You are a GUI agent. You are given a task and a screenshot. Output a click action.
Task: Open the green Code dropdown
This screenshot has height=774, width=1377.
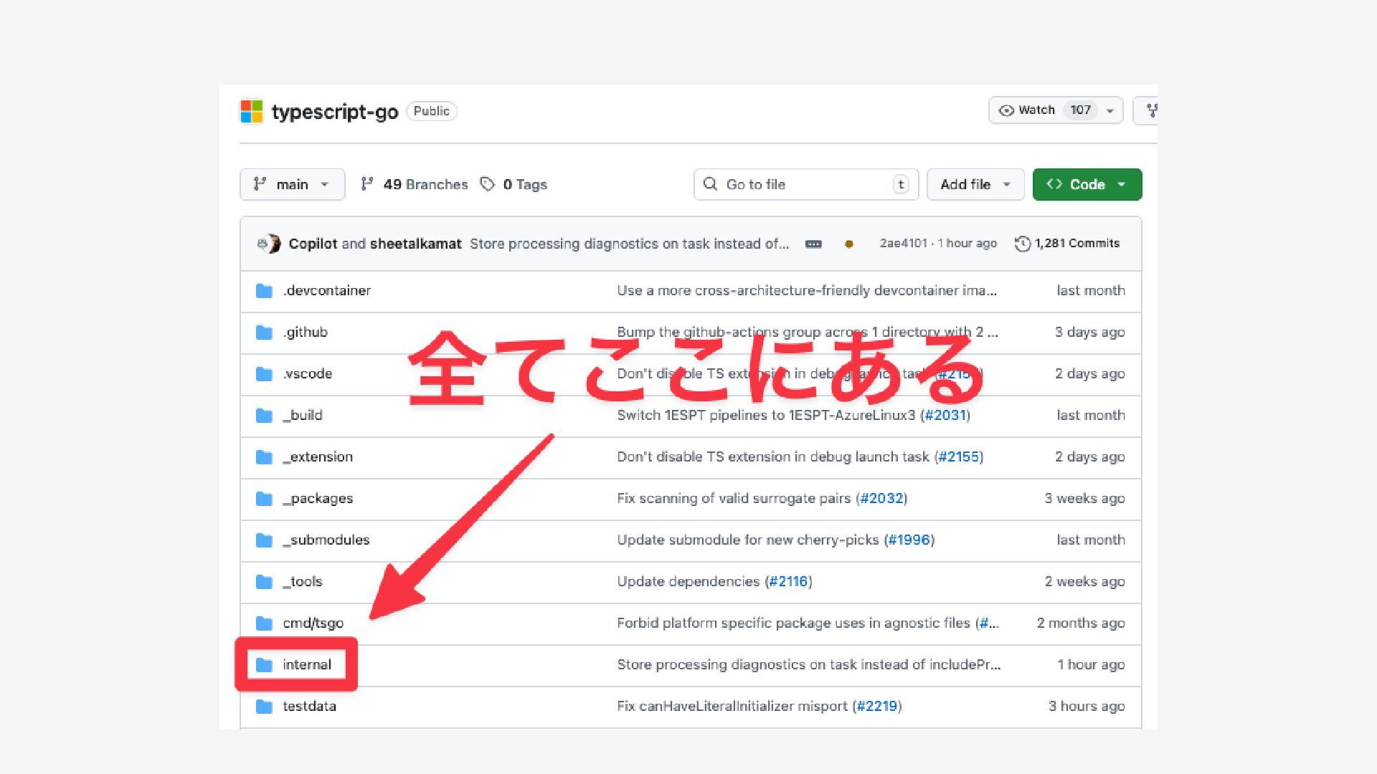1087,184
